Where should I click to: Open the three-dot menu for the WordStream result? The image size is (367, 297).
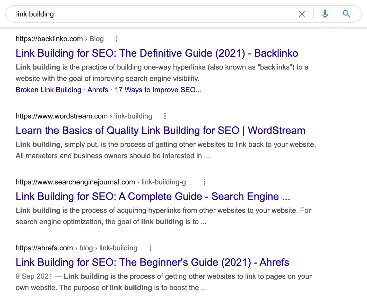tap(165, 116)
